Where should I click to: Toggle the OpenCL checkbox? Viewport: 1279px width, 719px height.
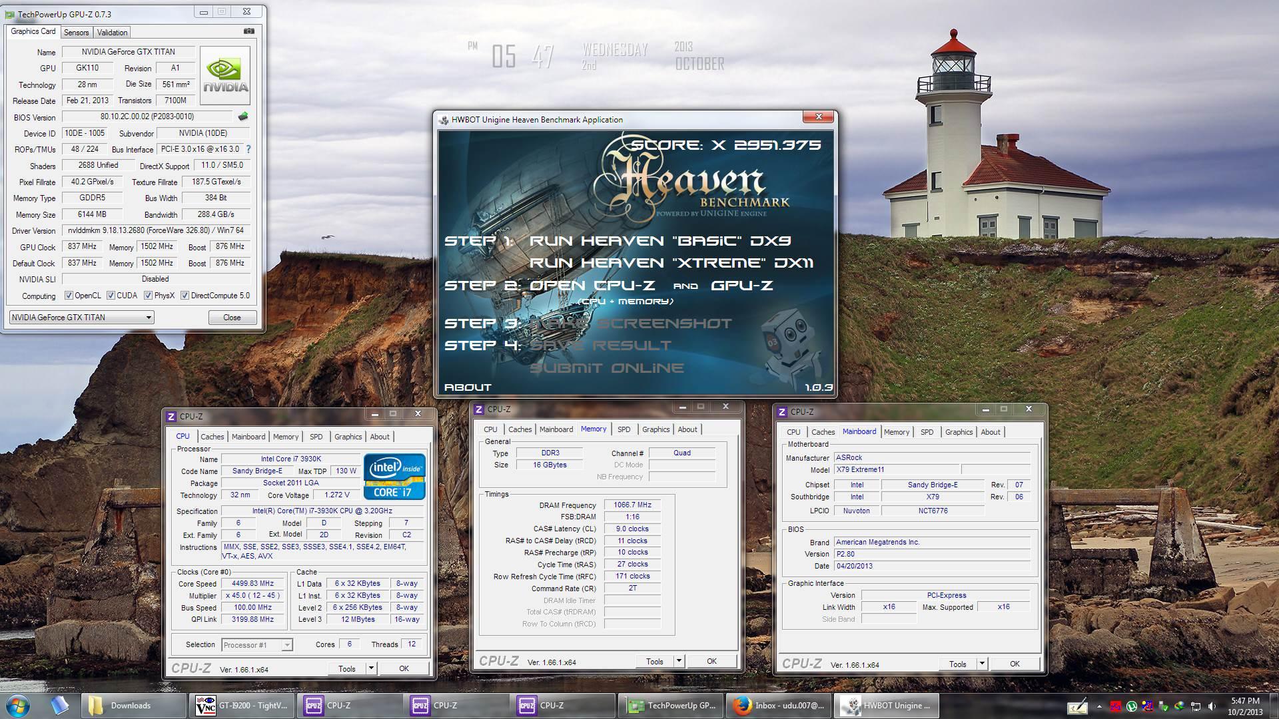tap(69, 296)
